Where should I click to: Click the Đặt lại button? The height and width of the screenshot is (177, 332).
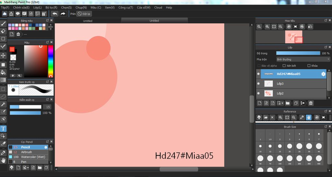[x=84, y=14]
